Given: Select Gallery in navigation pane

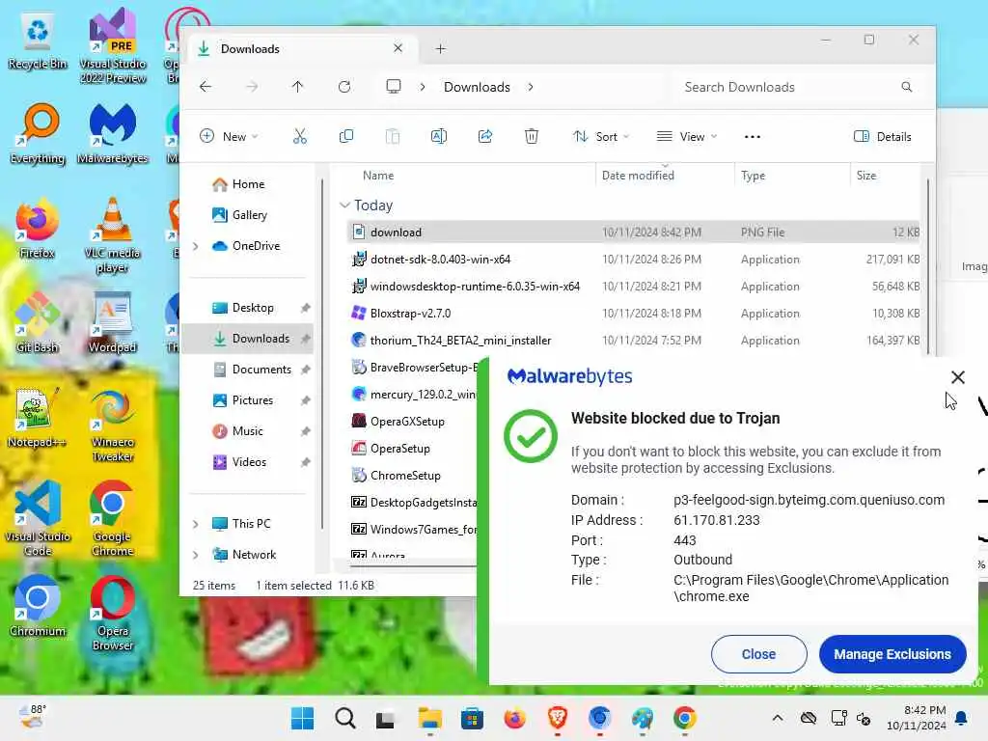Looking at the screenshot, I should [x=249, y=215].
